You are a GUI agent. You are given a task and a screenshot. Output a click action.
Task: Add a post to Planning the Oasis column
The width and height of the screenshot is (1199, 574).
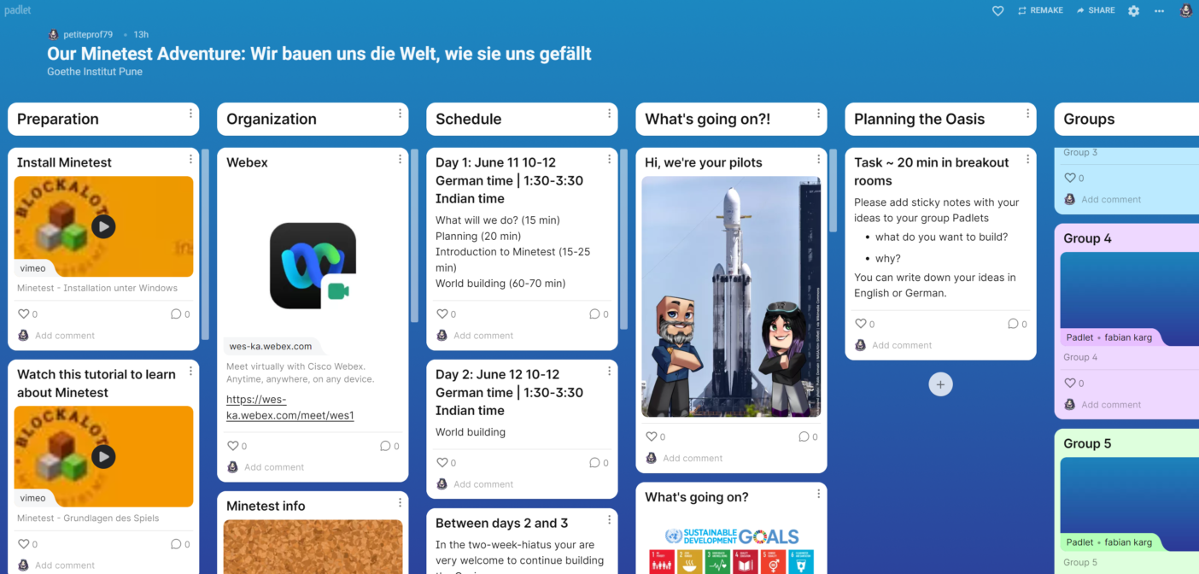(940, 385)
